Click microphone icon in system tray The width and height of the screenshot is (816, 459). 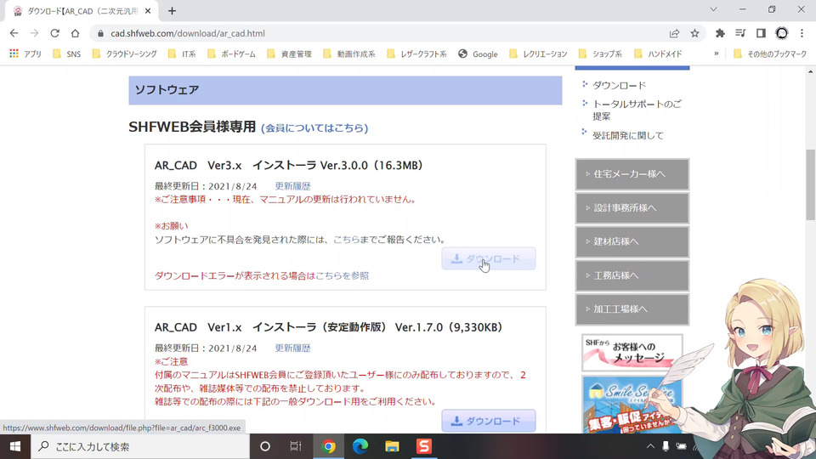[665, 446]
